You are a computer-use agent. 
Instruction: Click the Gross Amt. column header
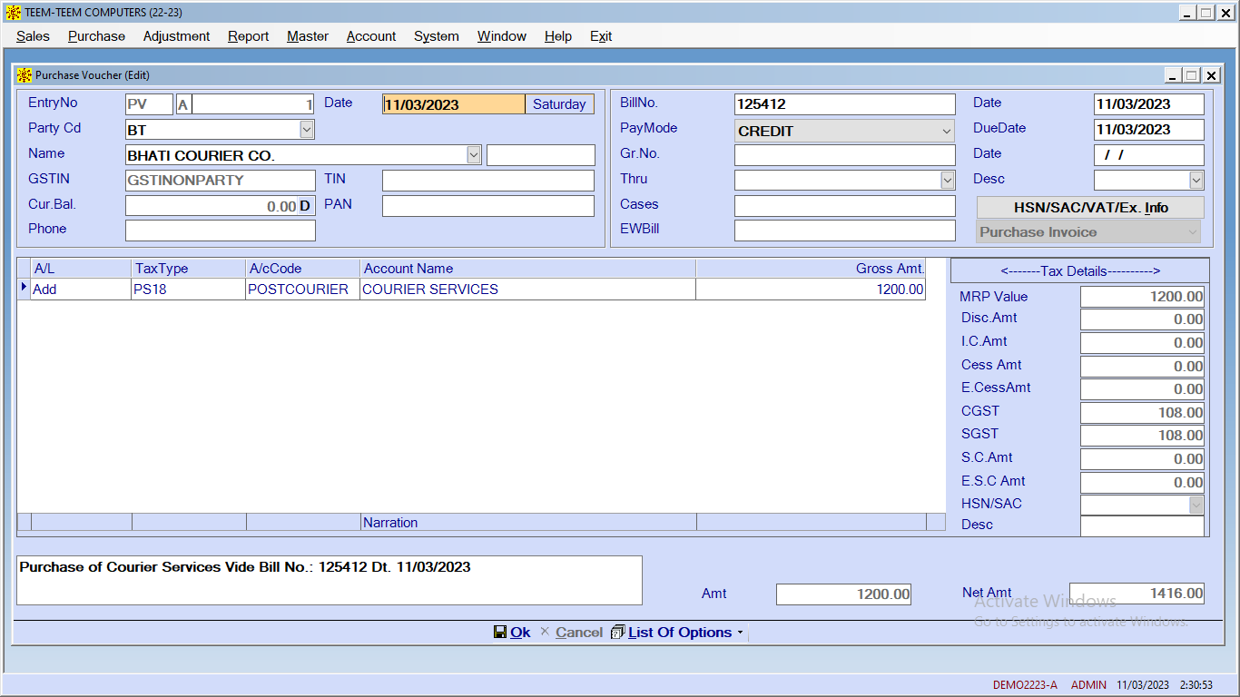811,269
